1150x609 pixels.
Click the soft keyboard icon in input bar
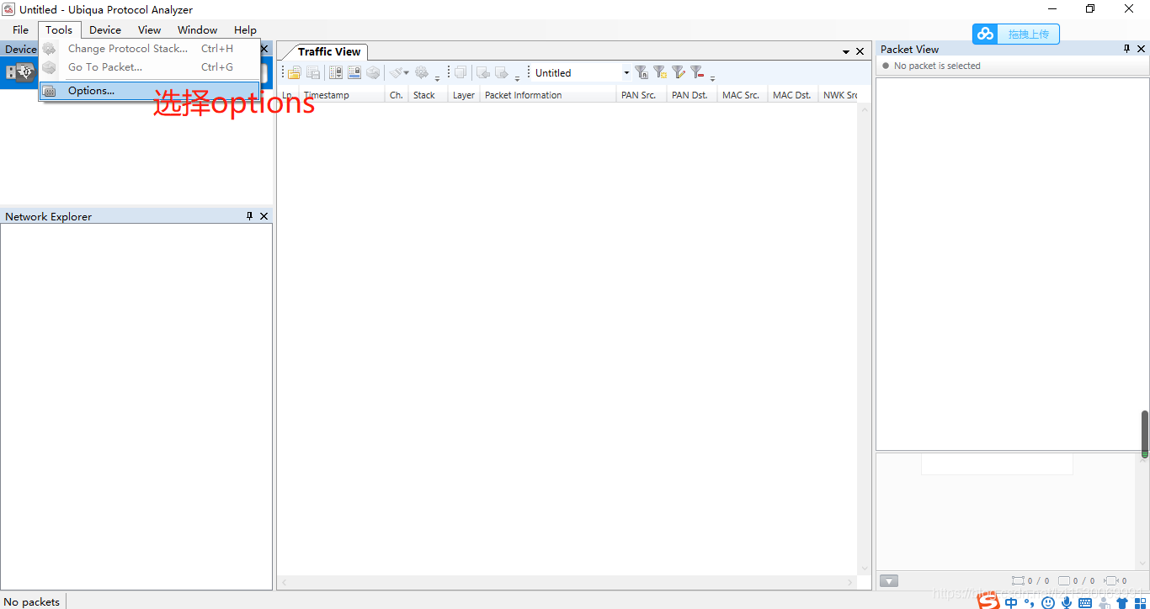(x=1085, y=603)
